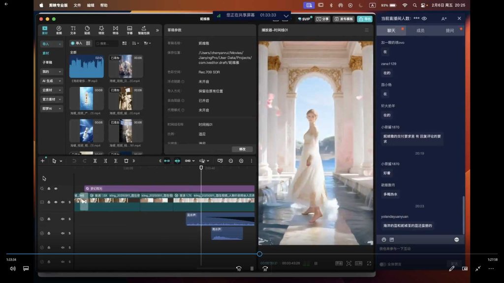The image size is (504, 283).
Task: Click the image attach icon in chat panel
Action: point(391,240)
